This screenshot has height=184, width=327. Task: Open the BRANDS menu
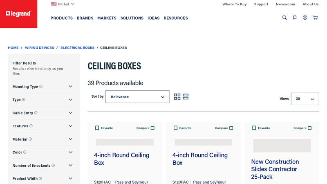click(x=85, y=18)
